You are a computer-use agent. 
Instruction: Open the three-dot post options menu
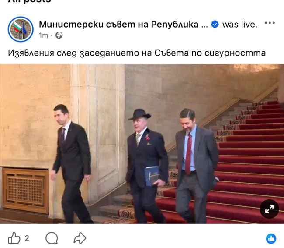270,23
